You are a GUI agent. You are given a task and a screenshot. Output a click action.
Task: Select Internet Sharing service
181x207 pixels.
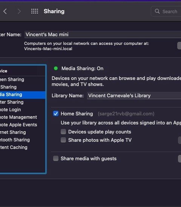[23, 132]
